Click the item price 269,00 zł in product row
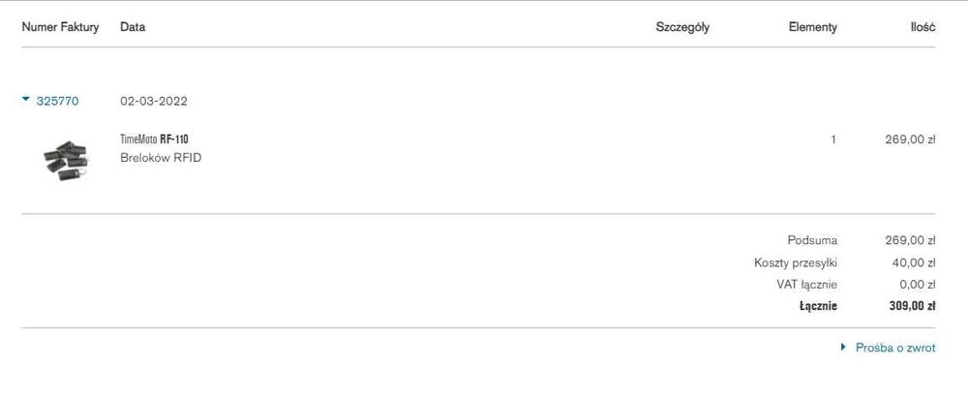 coord(910,139)
